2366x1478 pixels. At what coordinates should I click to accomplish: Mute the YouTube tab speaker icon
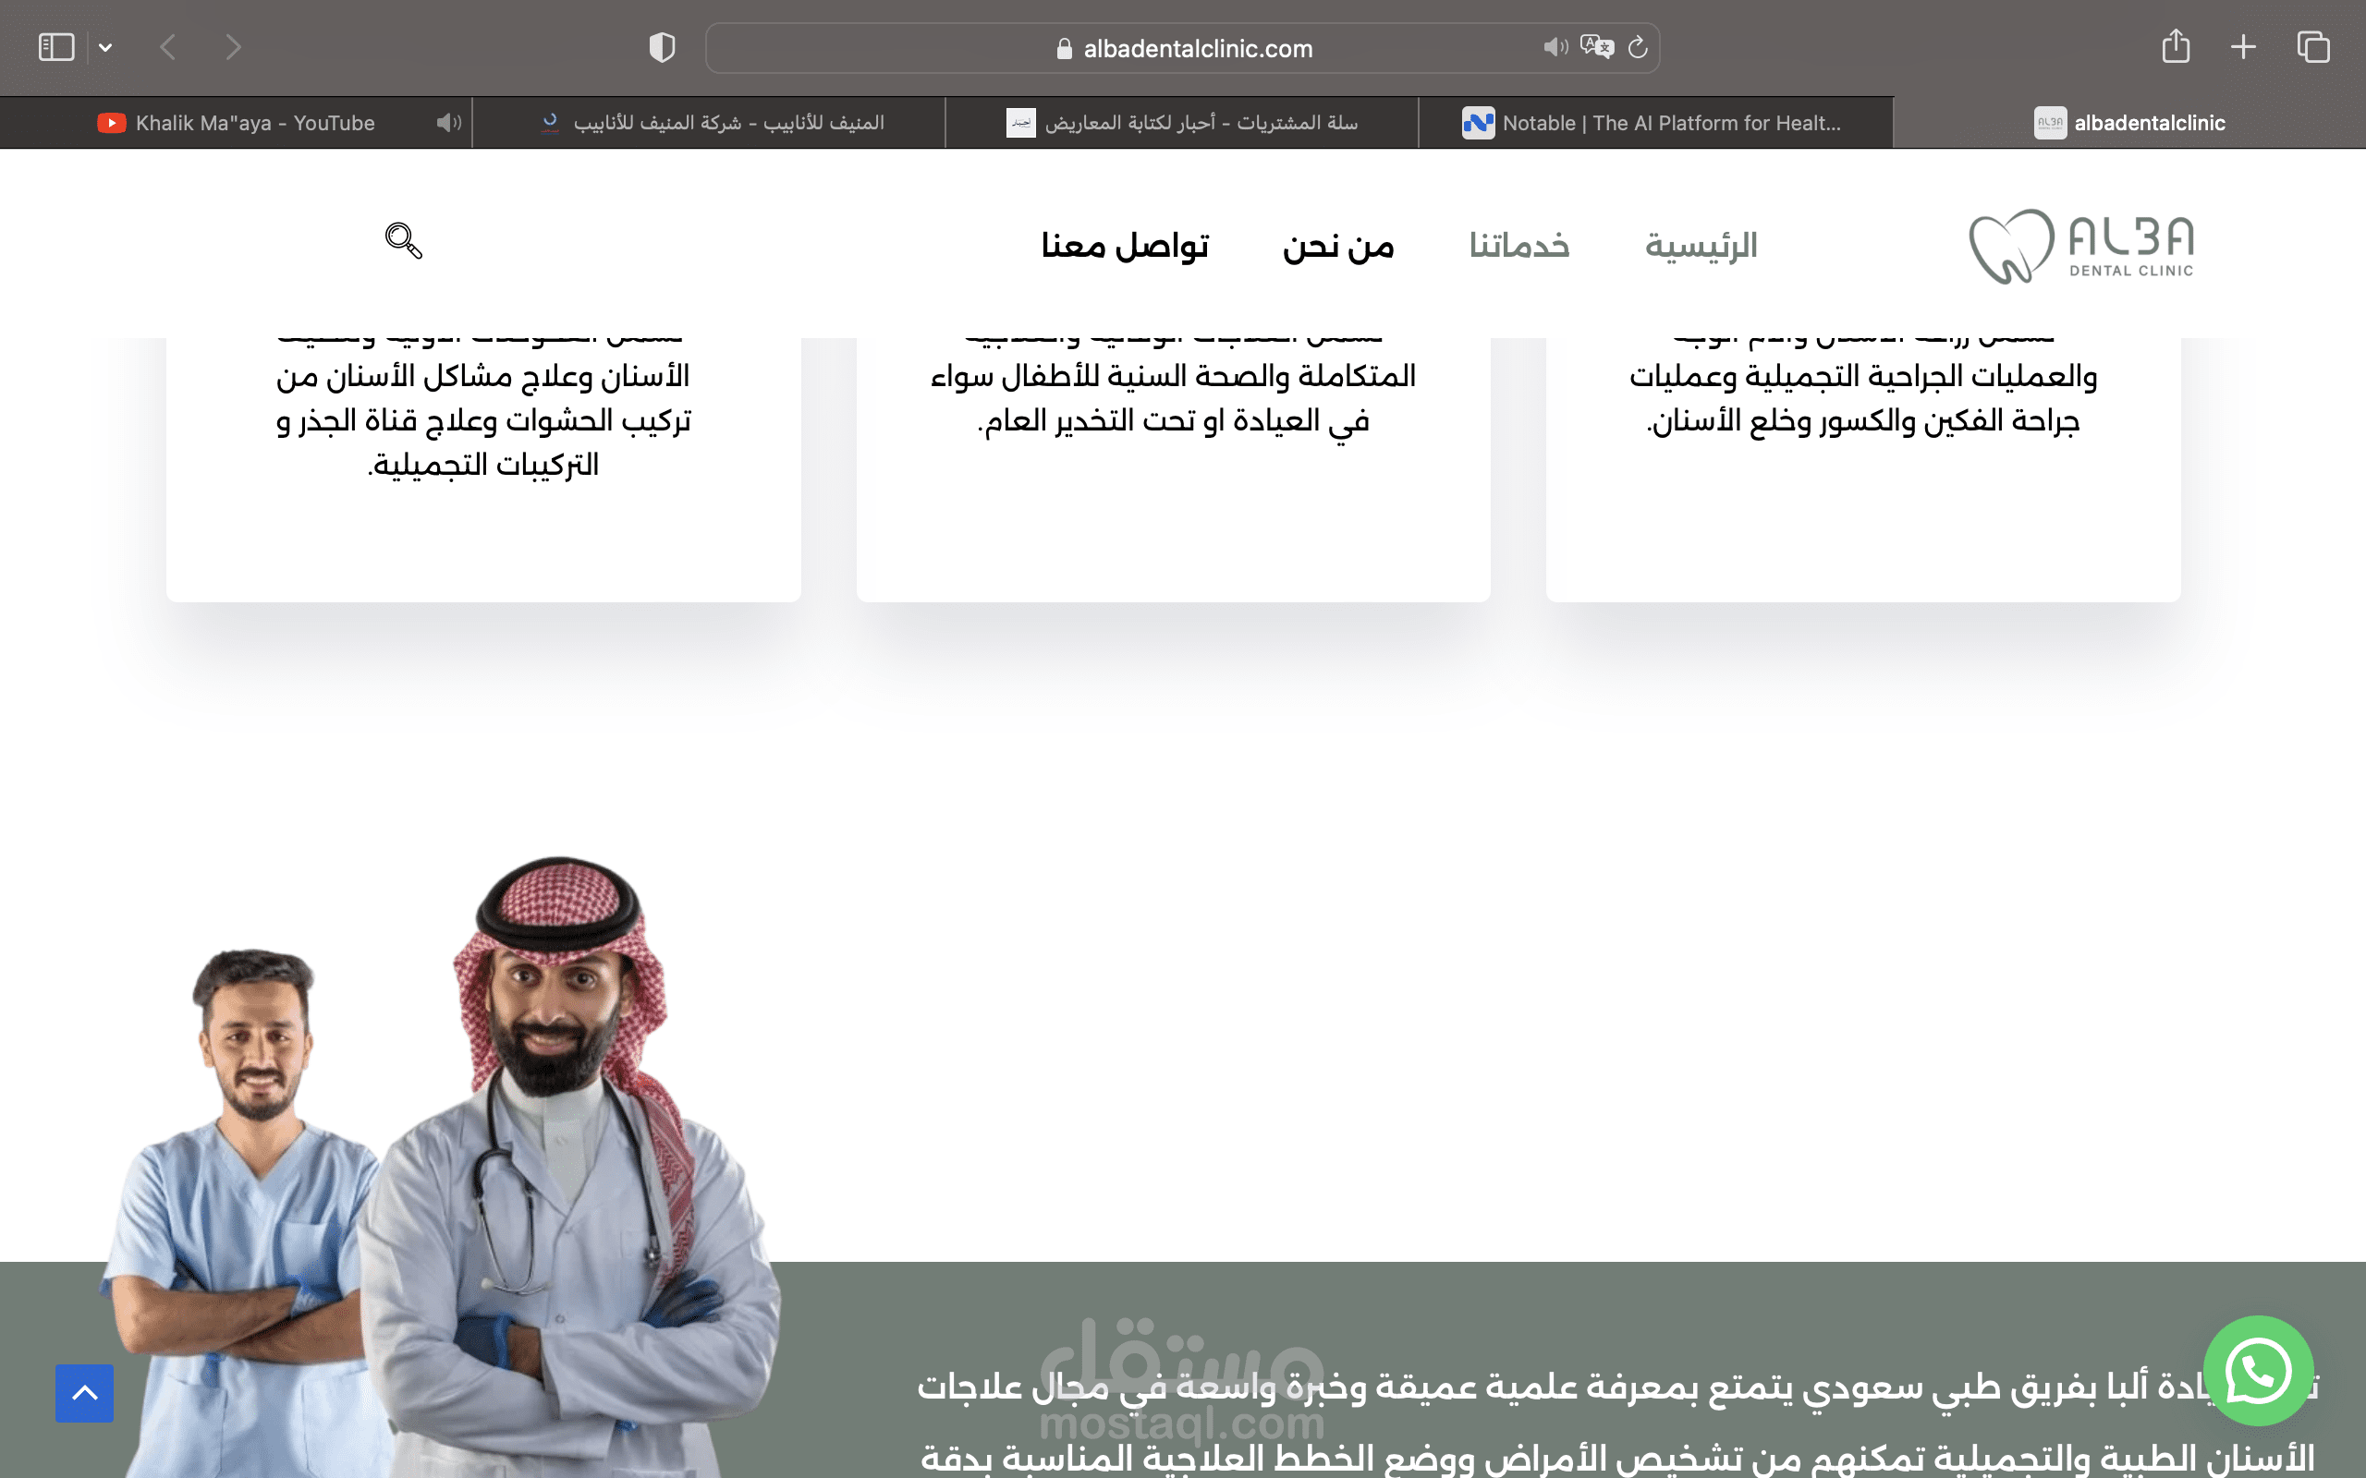[x=449, y=123]
